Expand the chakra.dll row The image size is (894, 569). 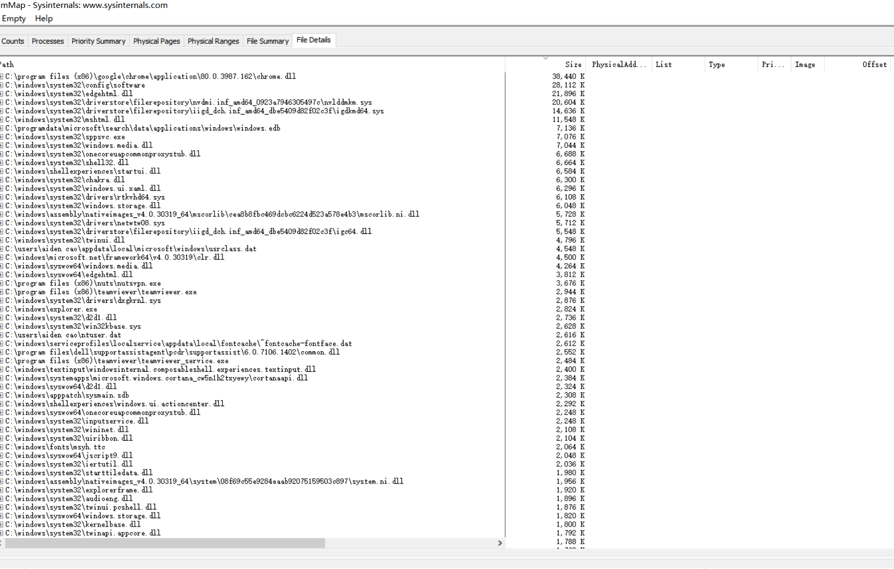(2, 180)
